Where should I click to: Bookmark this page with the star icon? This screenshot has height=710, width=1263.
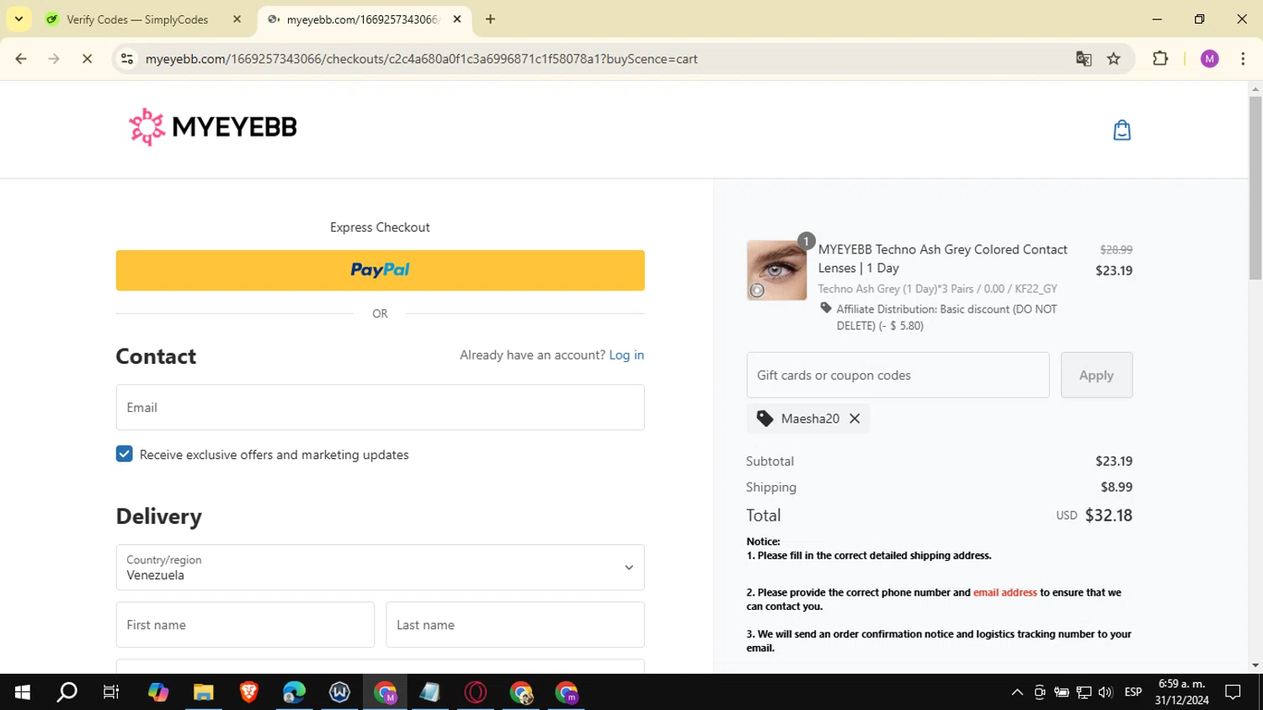tap(1114, 59)
